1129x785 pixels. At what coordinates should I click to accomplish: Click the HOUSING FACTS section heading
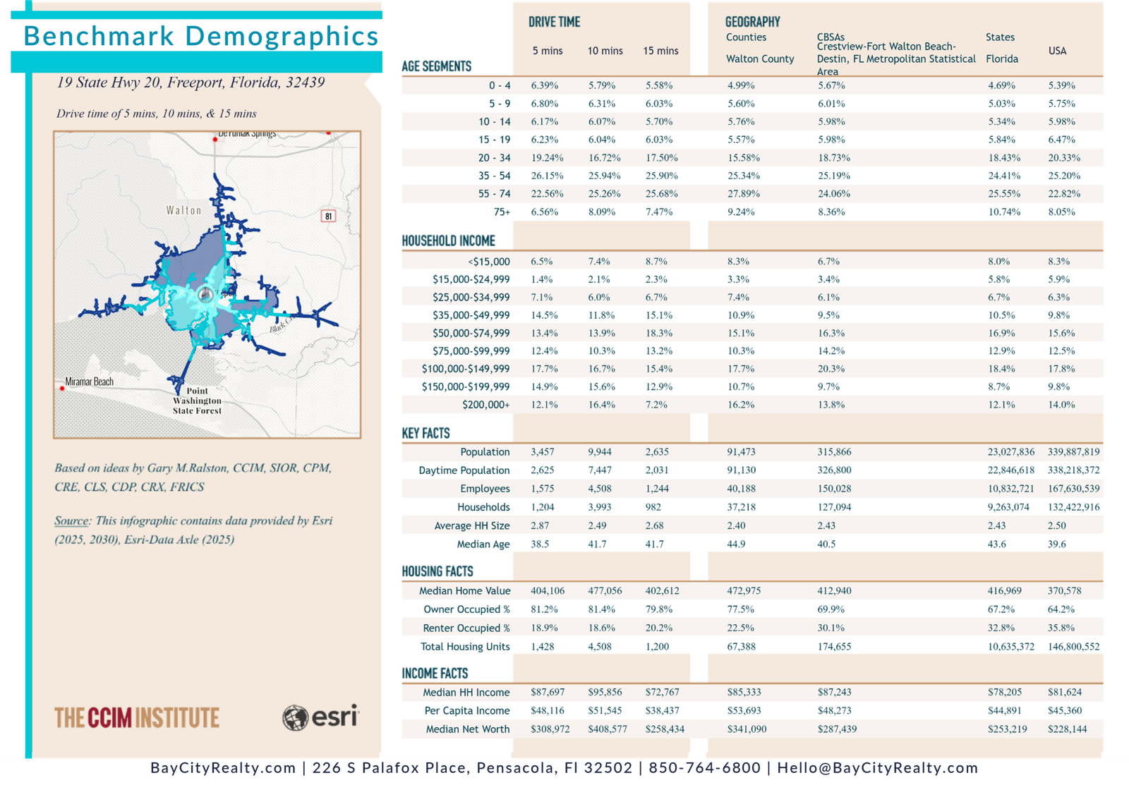click(x=437, y=571)
